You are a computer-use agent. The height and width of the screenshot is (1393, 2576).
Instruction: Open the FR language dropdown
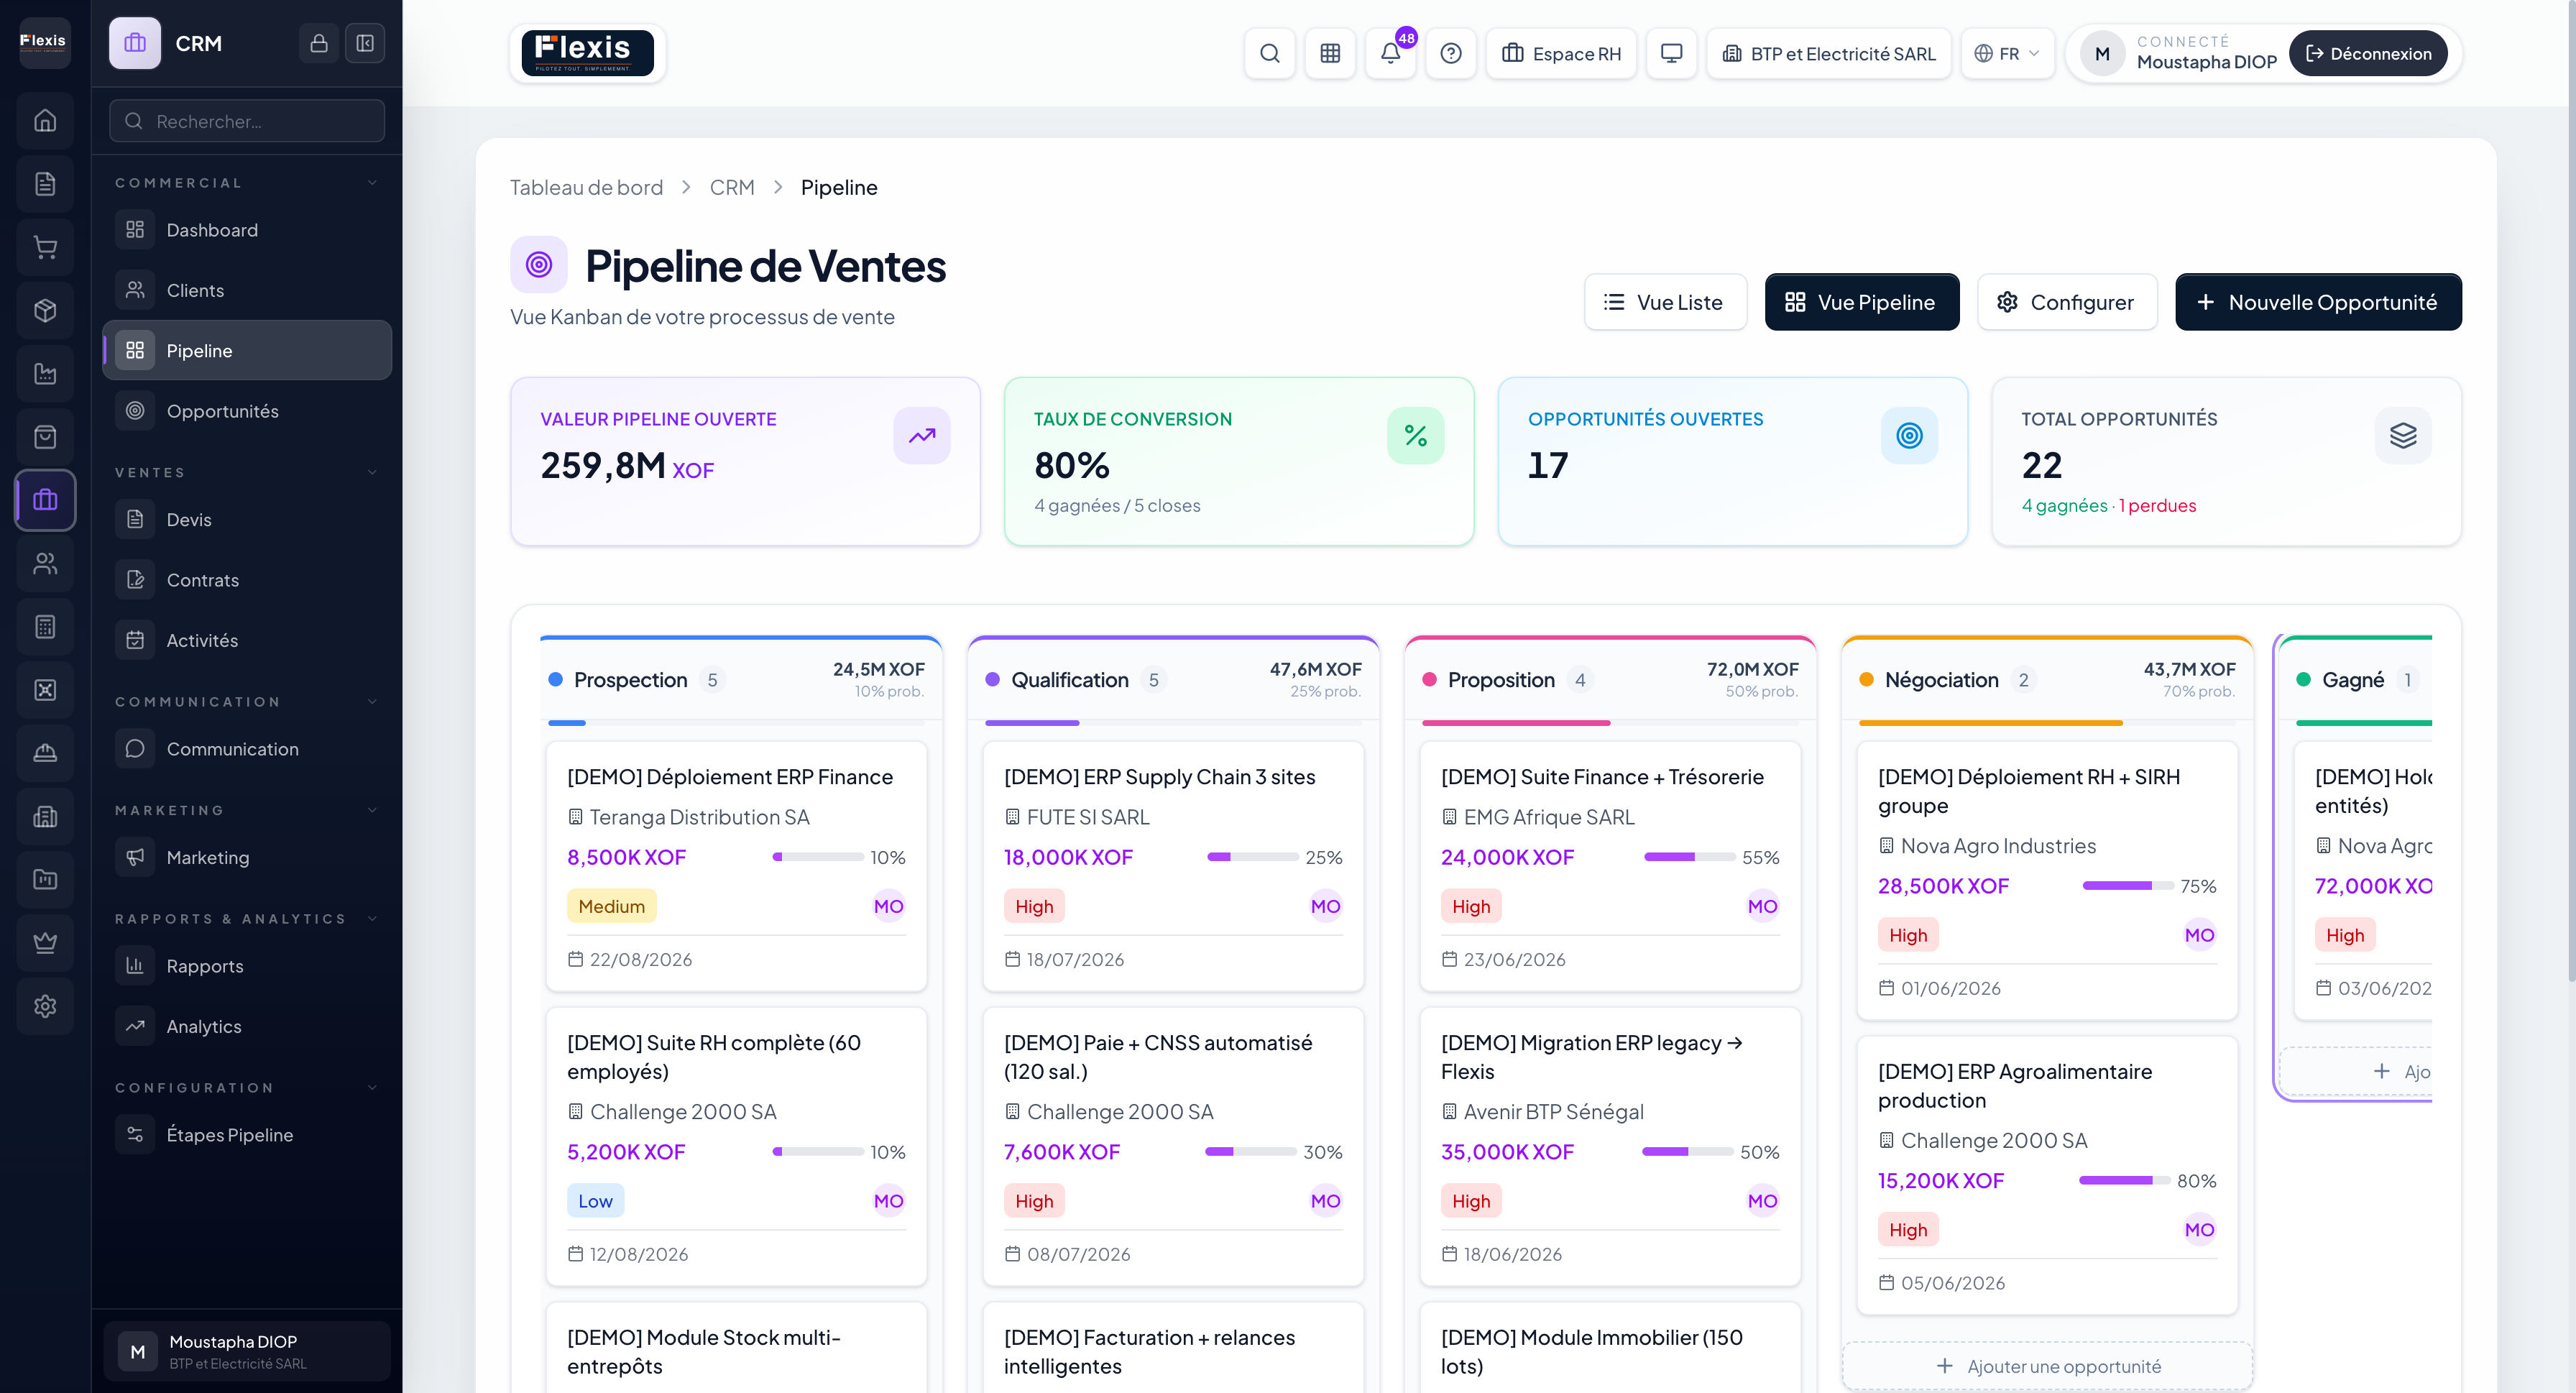click(x=2007, y=53)
